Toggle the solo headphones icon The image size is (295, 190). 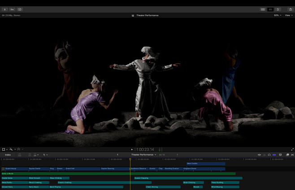point(269,155)
